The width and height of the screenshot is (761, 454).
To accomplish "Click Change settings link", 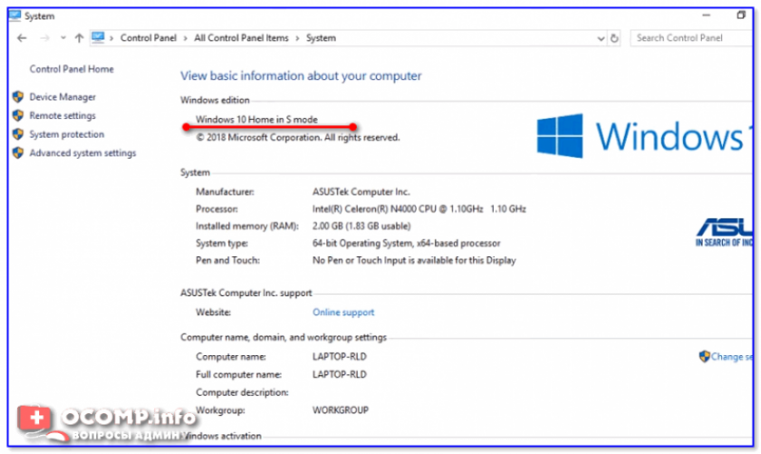I will pos(732,357).
